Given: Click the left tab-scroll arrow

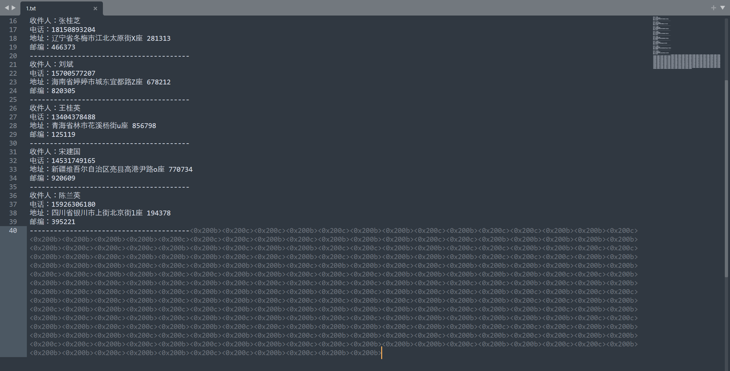Looking at the screenshot, I should [6, 8].
